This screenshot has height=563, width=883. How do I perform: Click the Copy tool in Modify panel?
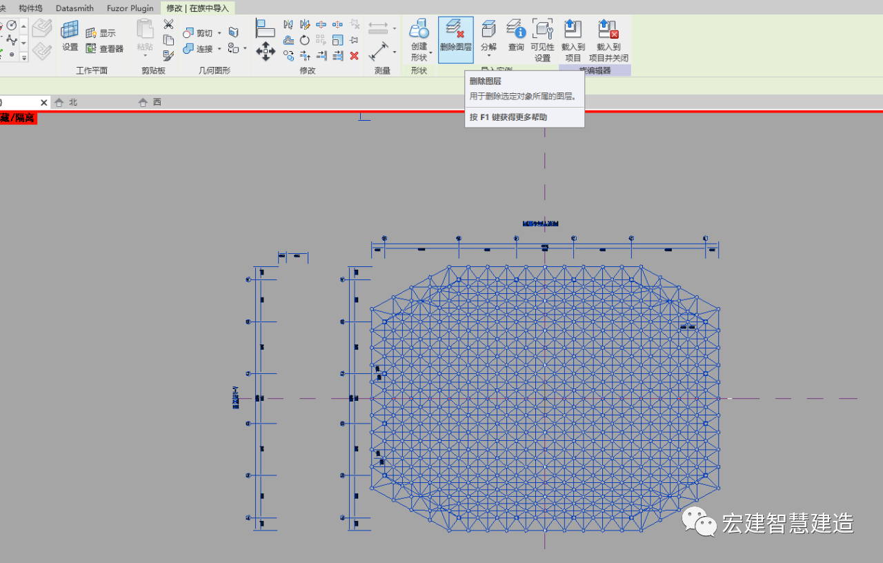point(288,56)
